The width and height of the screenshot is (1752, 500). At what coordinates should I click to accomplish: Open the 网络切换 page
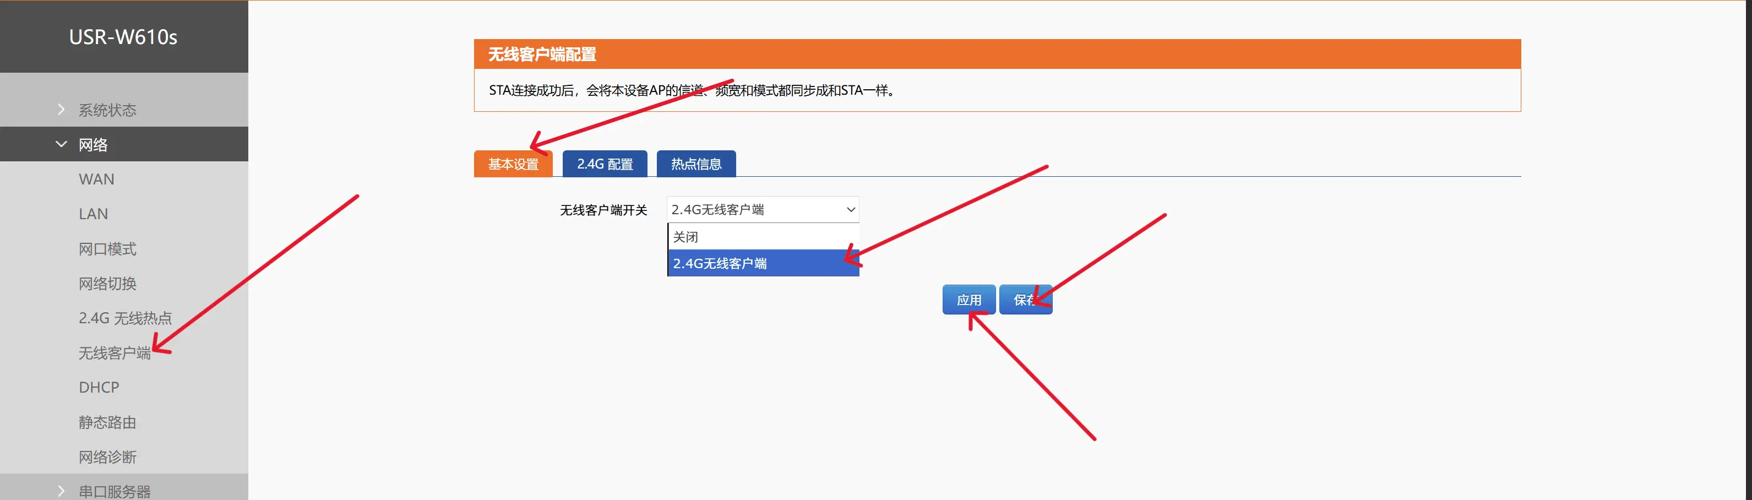(x=107, y=284)
